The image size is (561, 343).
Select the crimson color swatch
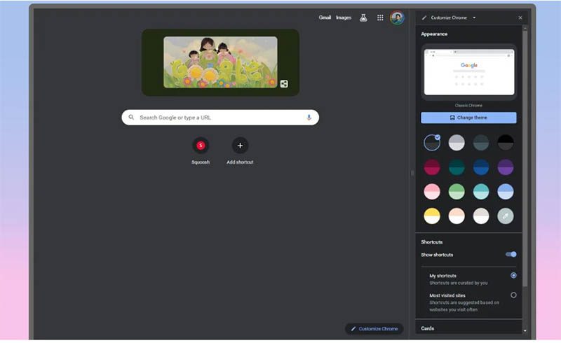pos(432,167)
